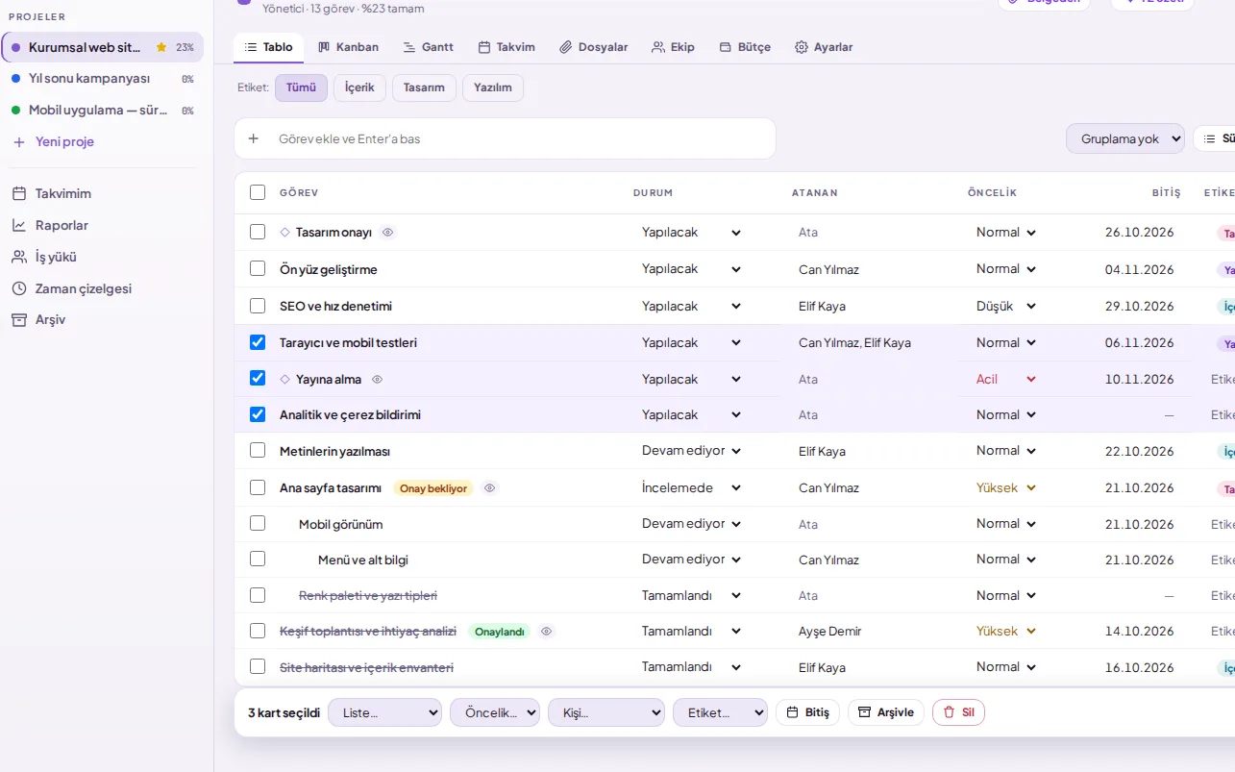Viewport: 1235px width, 772px height.
Task: Click Bitiş button in bulk action bar
Action: pyautogui.click(x=807, y=712)
